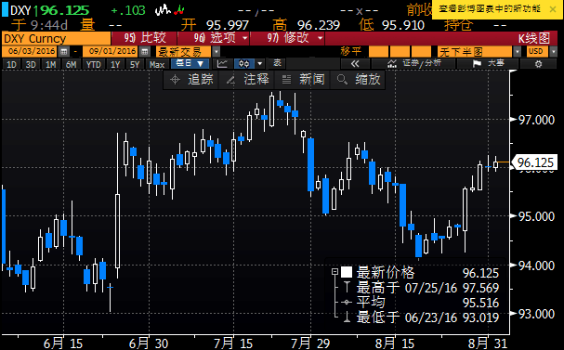This screenshot has height=350, width=564.
Task: Open USD currency dropdown arrow
Action: [x=553, y=52]
